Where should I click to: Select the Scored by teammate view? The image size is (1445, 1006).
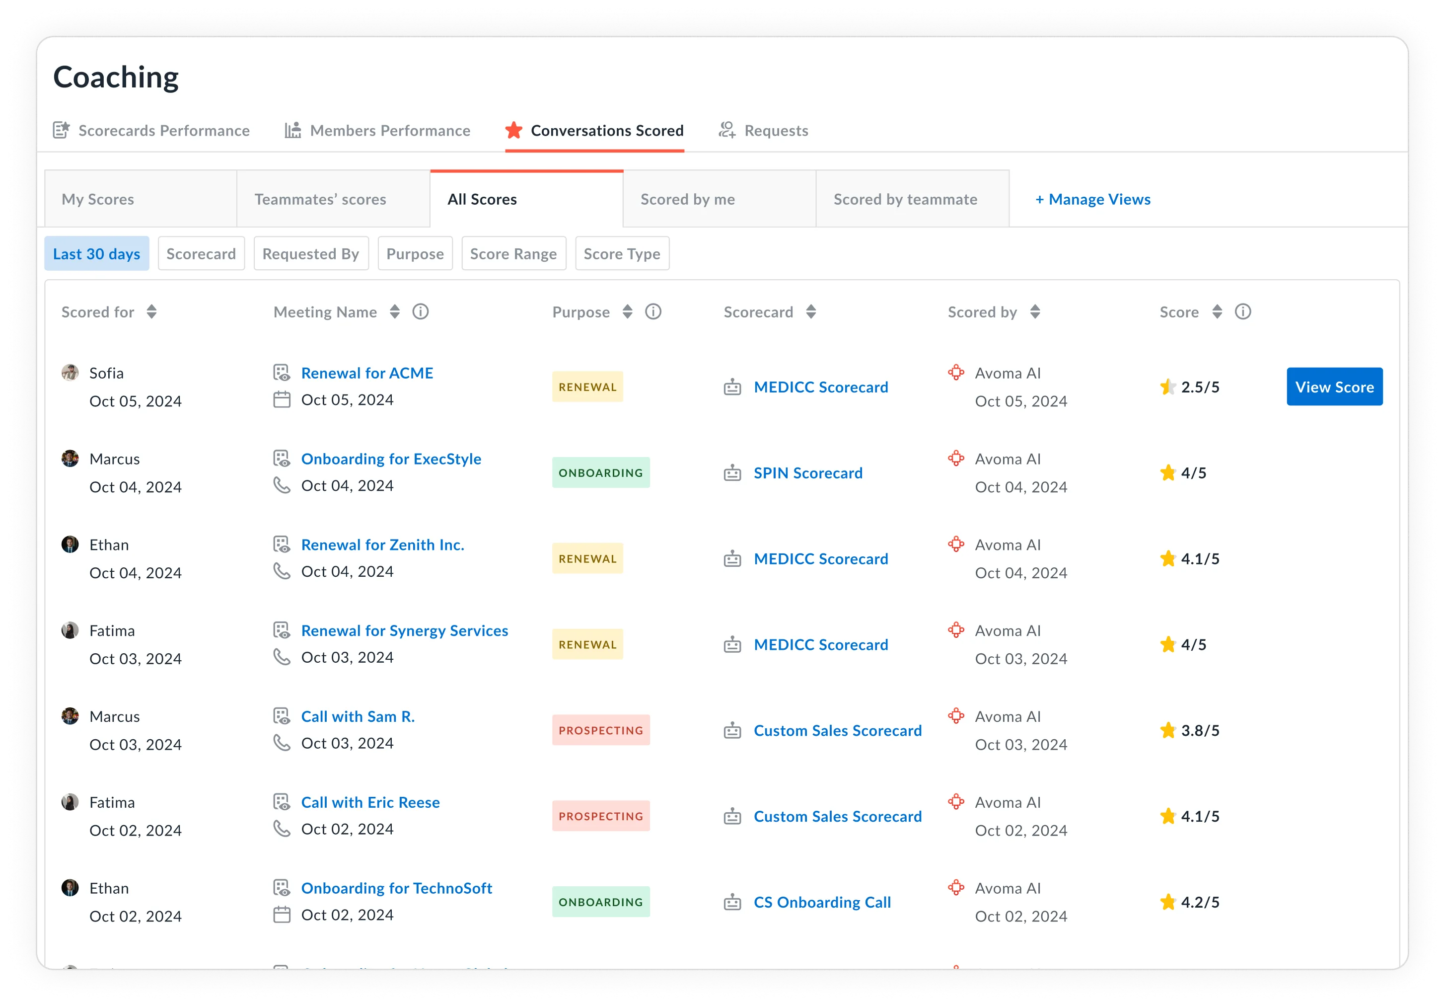pyautogui.click(x=913, y=199)
